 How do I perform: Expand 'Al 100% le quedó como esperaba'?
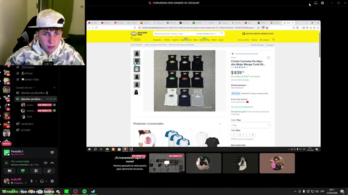point(243,139)
